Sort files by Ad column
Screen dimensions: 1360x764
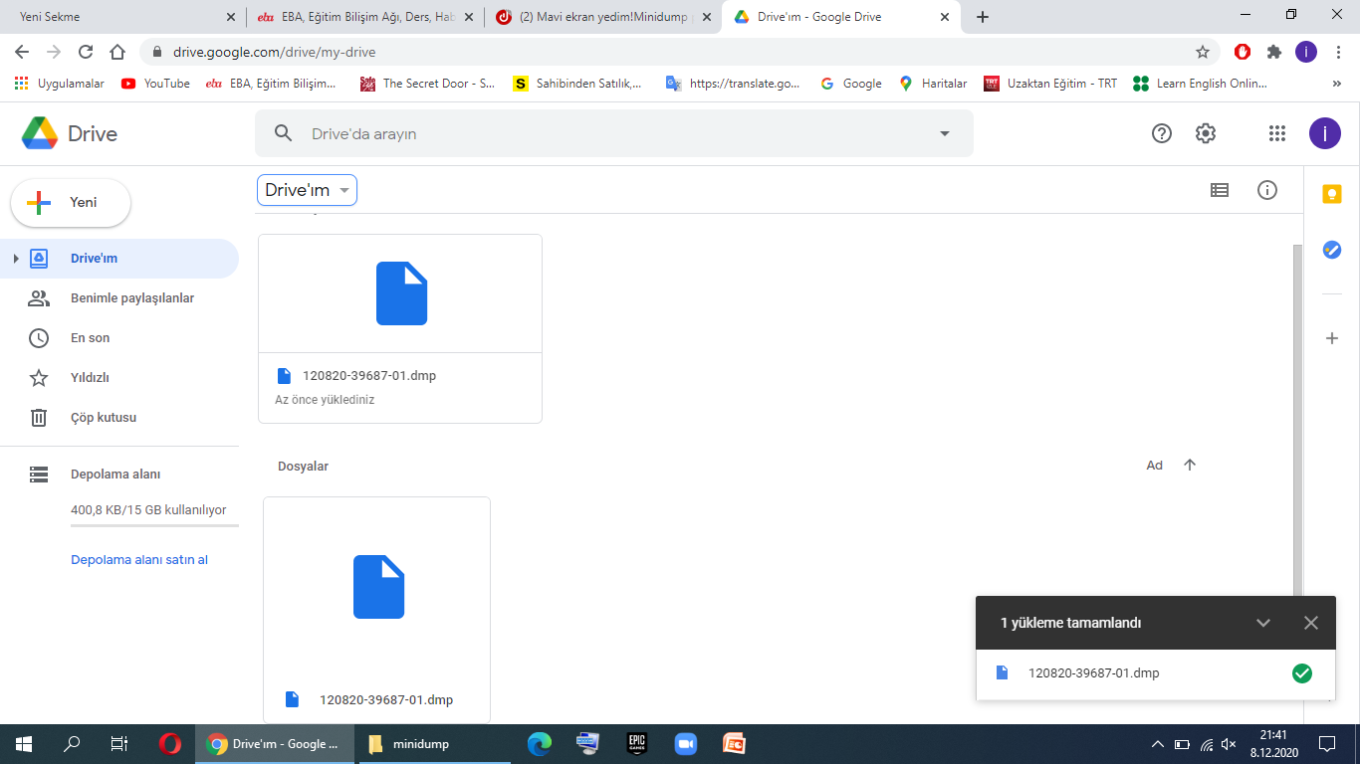1154,465
